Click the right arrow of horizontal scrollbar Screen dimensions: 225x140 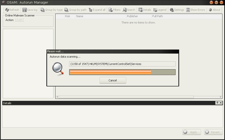[x=220, y=97]
